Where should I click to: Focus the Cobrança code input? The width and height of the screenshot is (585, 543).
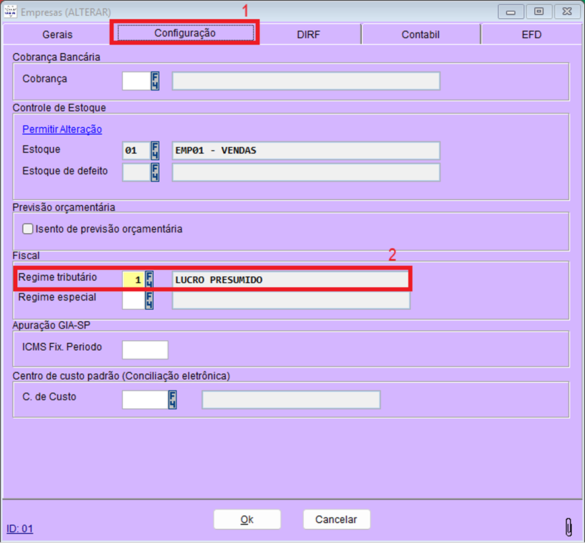tap(137, 81)
